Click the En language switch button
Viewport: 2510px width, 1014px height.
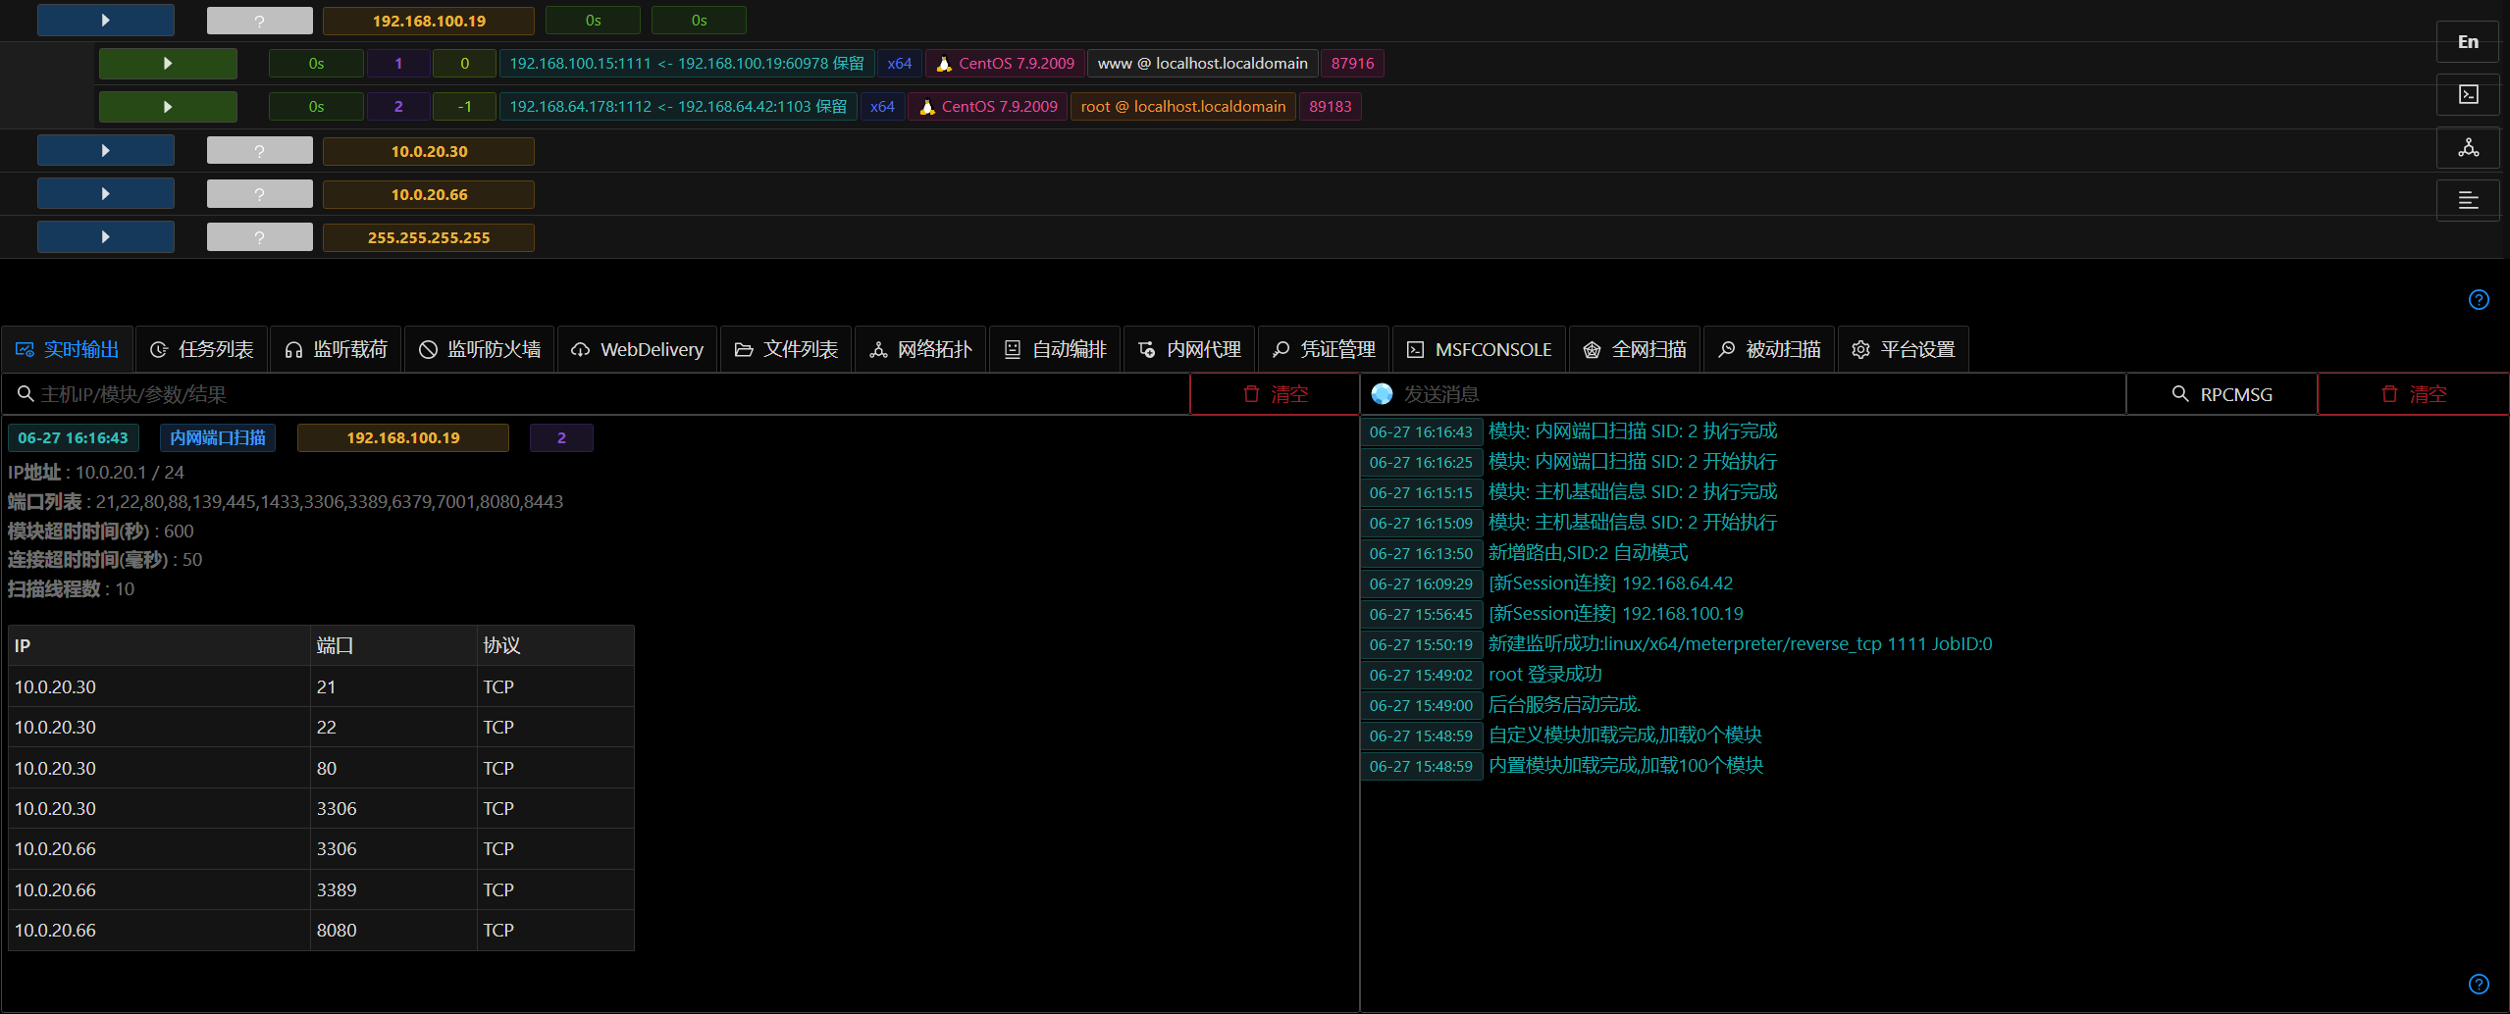click(x=2467, y=42)
